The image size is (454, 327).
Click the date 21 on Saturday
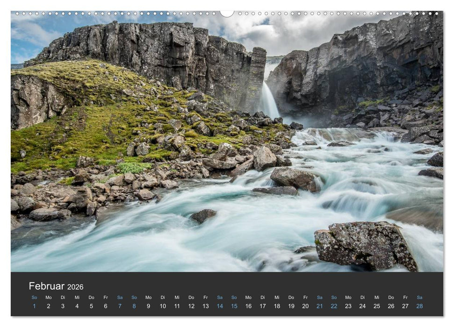click(320, 306)
